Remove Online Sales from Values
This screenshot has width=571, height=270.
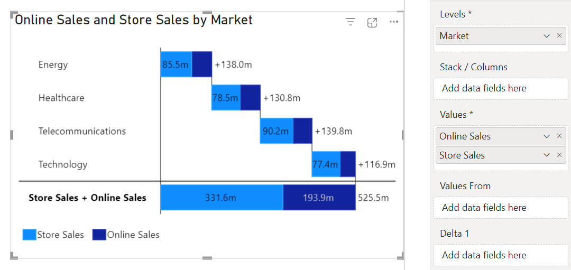point(559,136)
